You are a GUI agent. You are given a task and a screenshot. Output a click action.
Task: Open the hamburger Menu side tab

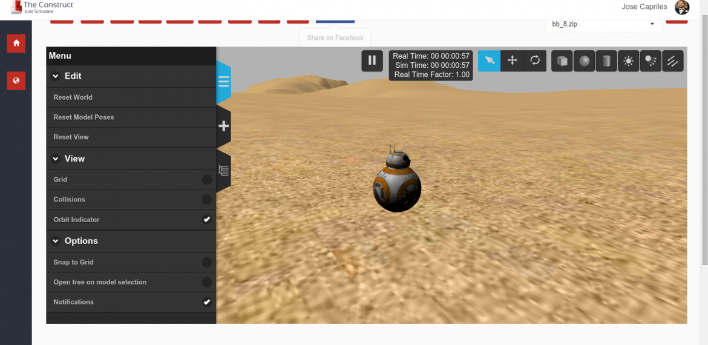pos(223,82)
